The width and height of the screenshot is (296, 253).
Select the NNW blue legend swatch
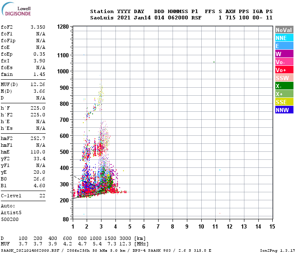coord(284,110)
